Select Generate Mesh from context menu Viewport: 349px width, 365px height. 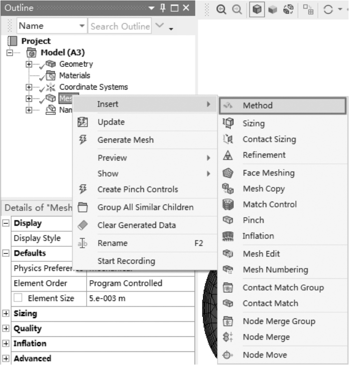[125, 140]
